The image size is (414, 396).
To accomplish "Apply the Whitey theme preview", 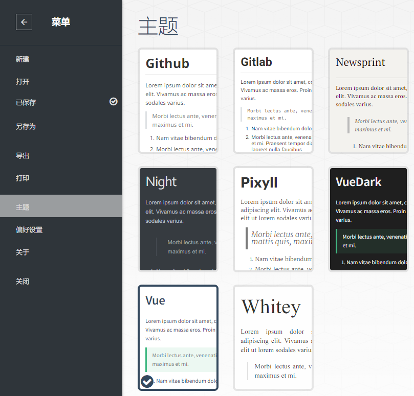I will click(x=273, y=338).
